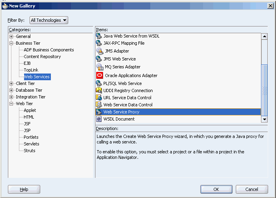Click the PL/SQL Web Service icon
The width and height of the screenshot is (276, 198).
[99, 83]
